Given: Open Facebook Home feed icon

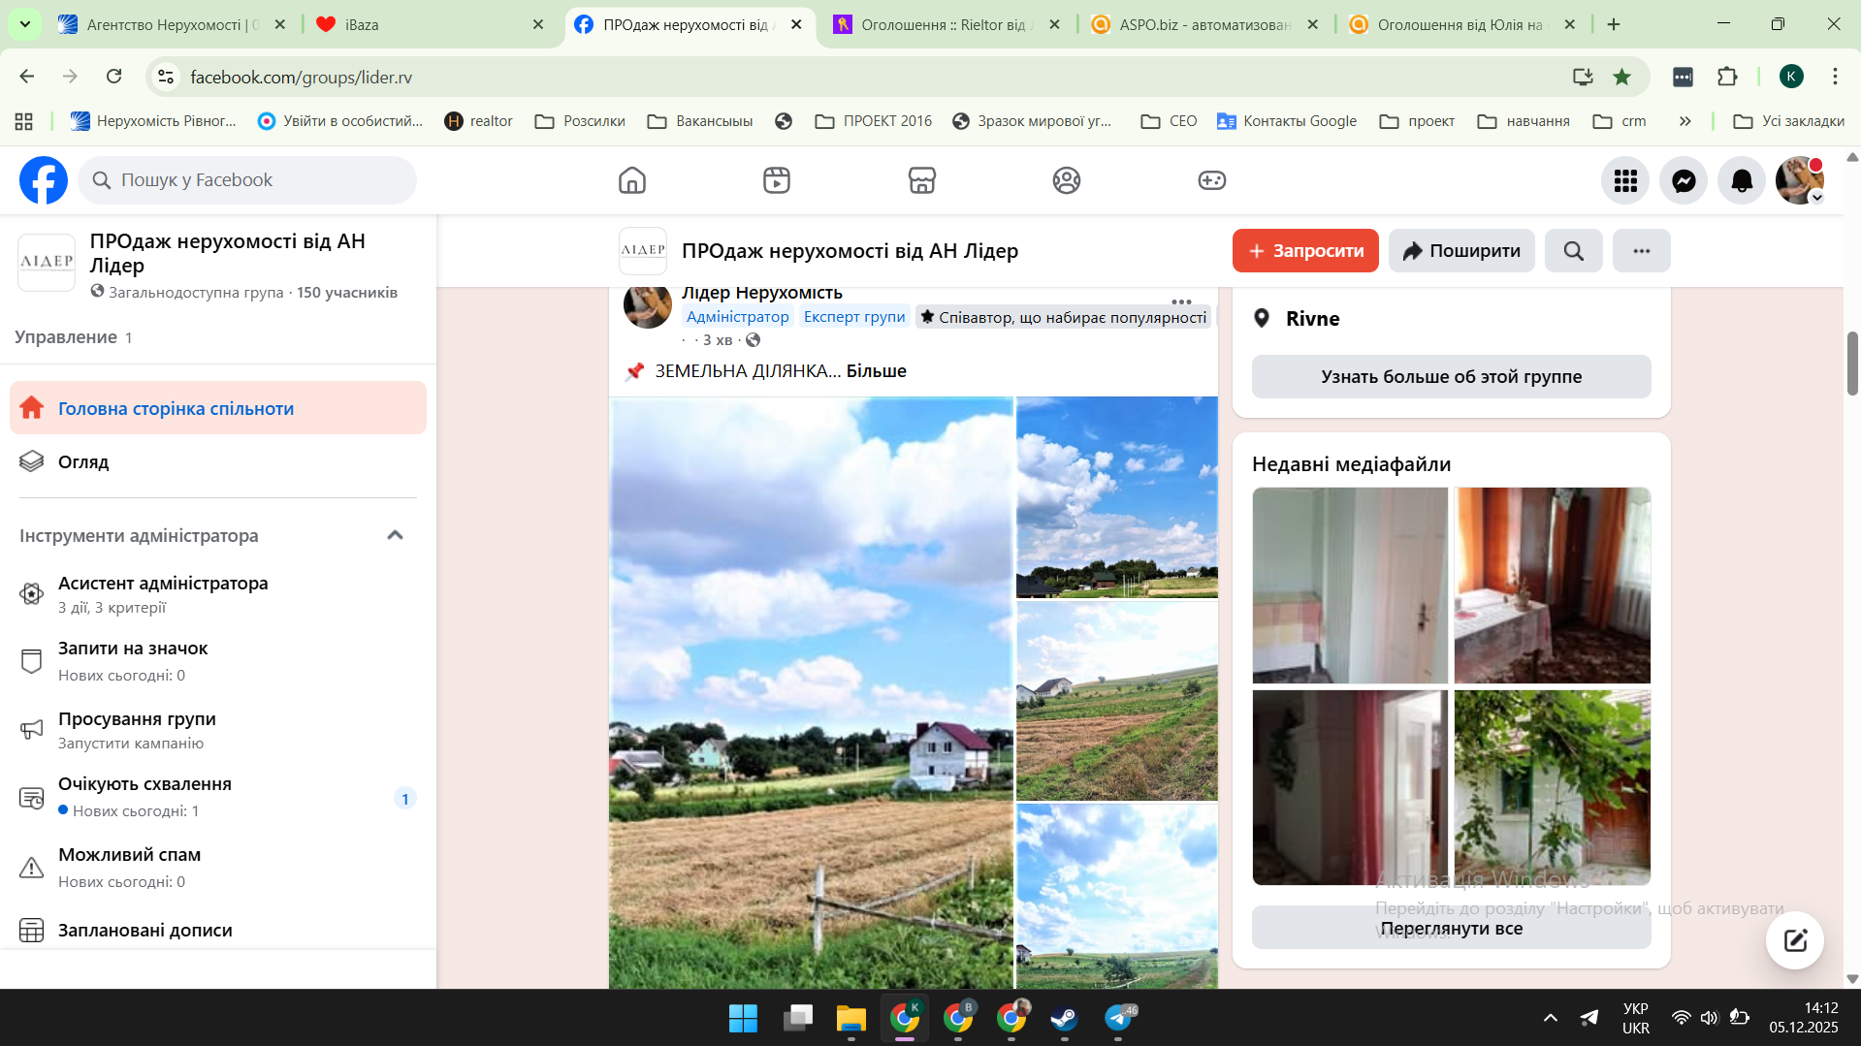Looking at the screenshot, I should 631,180.
